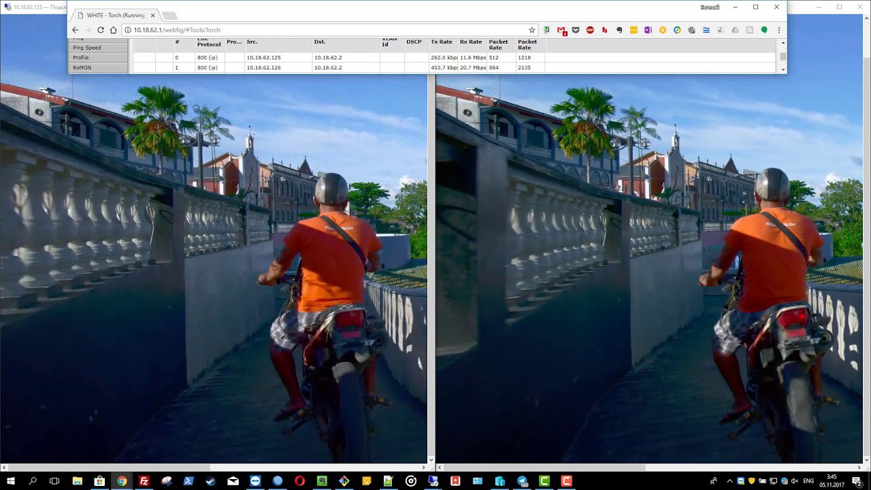
Task: Sort by DSCP column header
Action: pos(416,45)
